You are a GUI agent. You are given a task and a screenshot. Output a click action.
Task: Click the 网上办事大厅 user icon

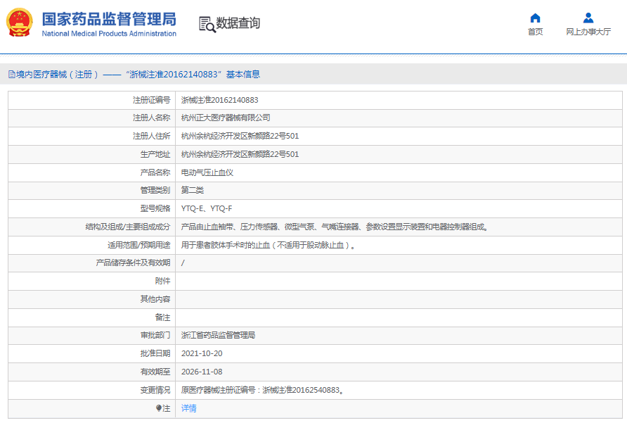click(x=588, y=18)
